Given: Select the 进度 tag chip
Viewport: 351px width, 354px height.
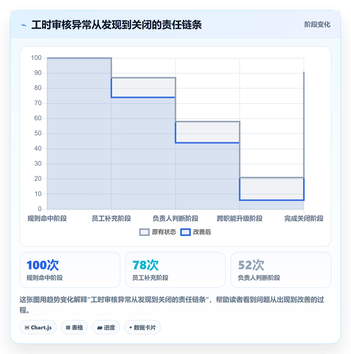Looking at the screenshot, I should (x=106, y=327).
